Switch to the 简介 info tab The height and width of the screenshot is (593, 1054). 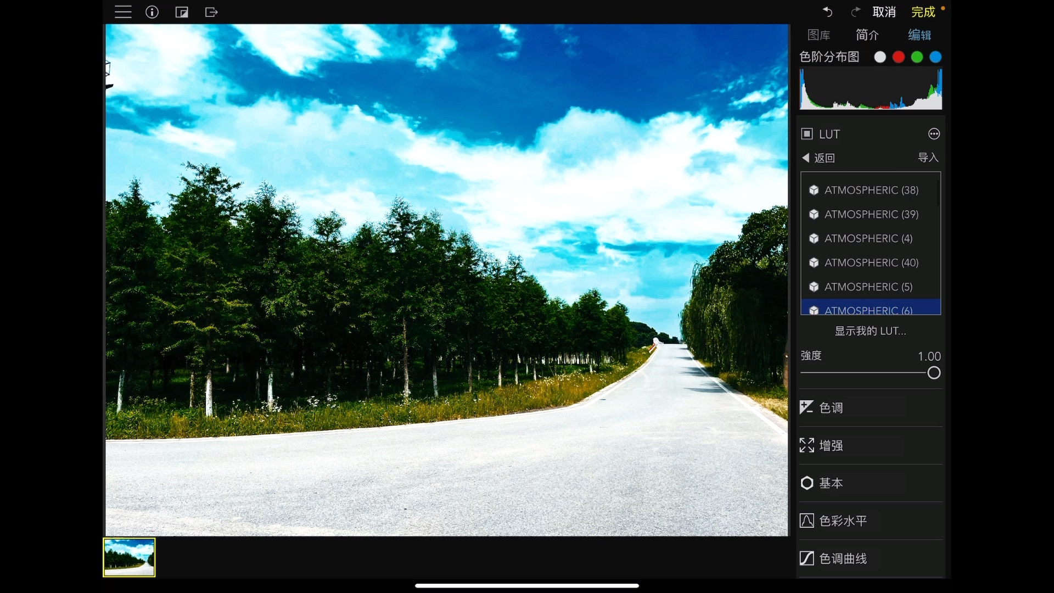click(x=867, y=35)
